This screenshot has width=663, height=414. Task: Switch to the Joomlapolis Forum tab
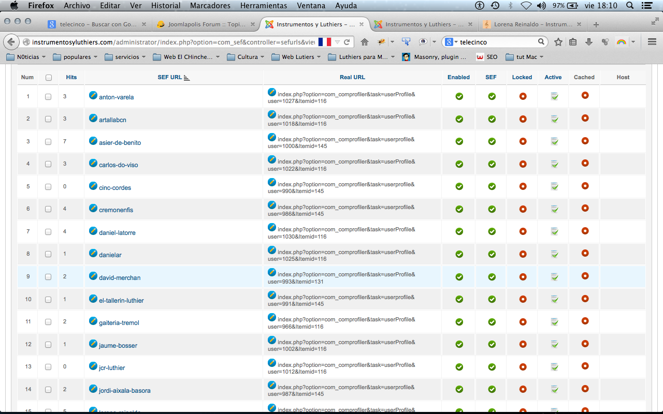tap(206, 24)
